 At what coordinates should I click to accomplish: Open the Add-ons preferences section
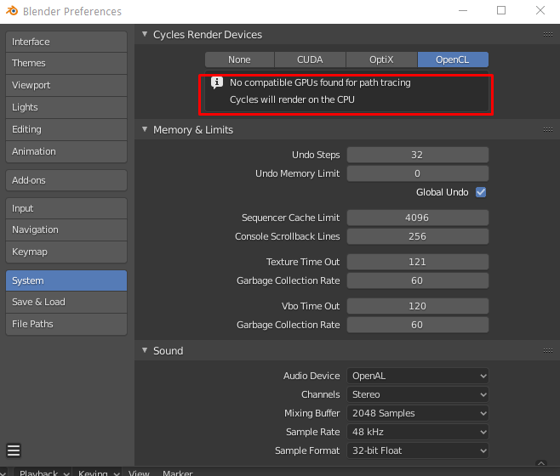click(x=66, y=180)
